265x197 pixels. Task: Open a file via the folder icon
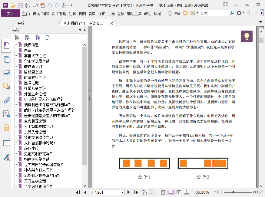[x=13, y=5]
